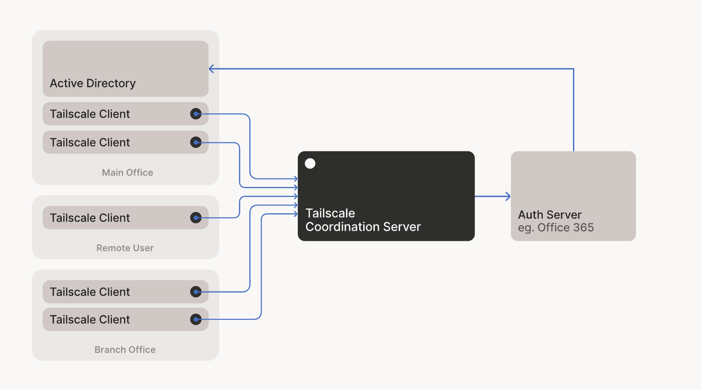Click the Auth Server heading

tap(550, 215)
